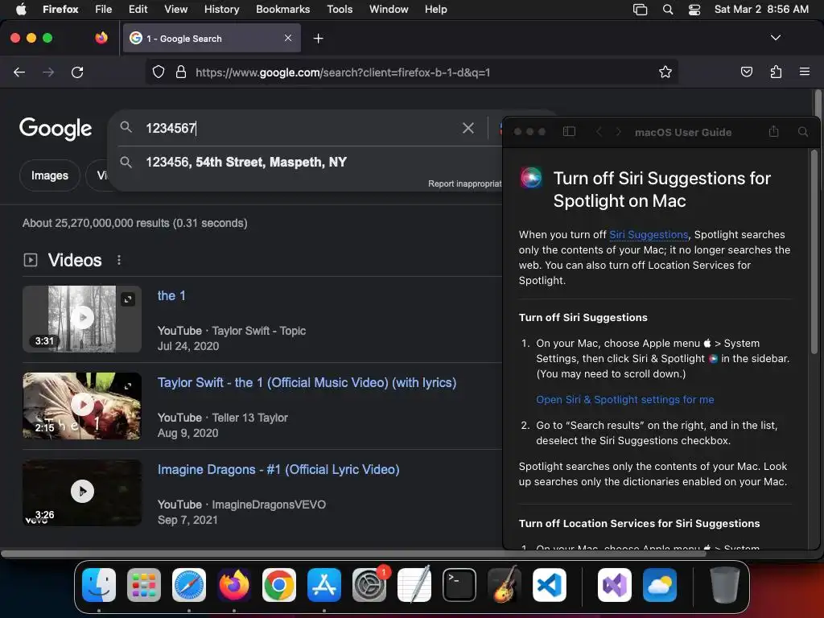The height and width of the screenshot is (618, 824).
Task: Click the macOS User Guide vertical scrollbar
Action: pyautogui.click(x=814, y=252)
